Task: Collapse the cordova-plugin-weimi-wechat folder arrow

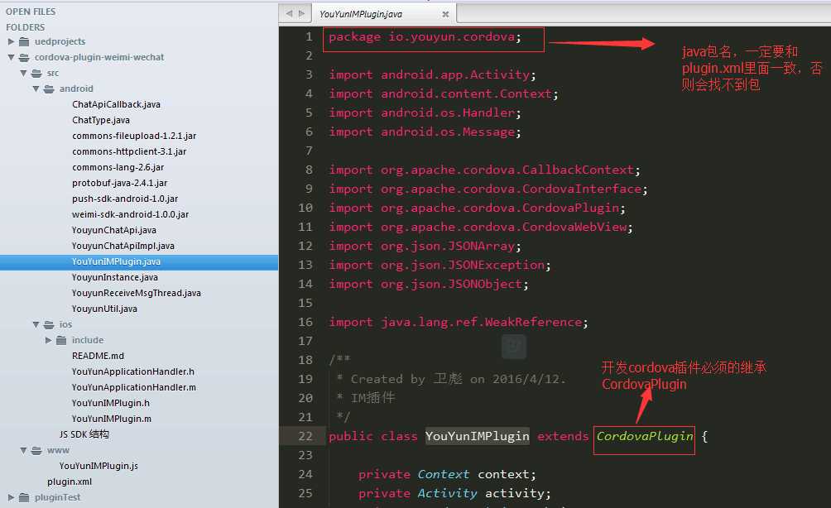Action: pyautogui.click(x=11, y=57)
